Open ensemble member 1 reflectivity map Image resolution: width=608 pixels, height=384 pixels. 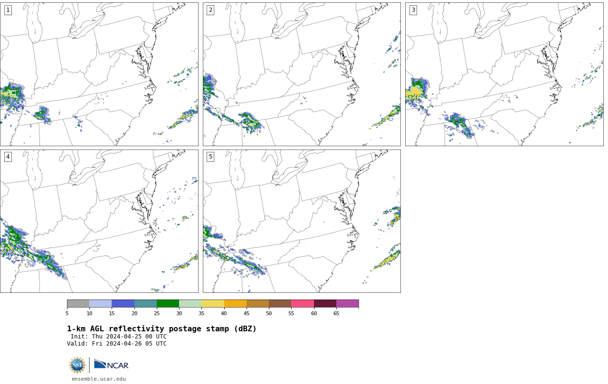click(x=99, y=74)
